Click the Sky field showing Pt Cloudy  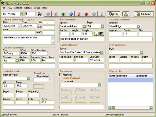click(x=11, y=53)
